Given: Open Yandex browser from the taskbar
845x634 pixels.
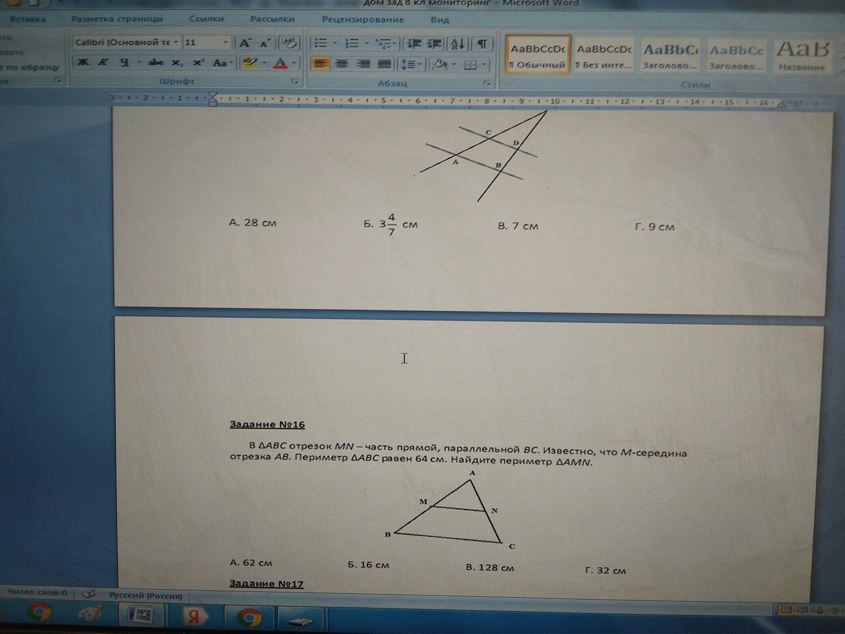Looking at the screenshot, I should point(194,616).
